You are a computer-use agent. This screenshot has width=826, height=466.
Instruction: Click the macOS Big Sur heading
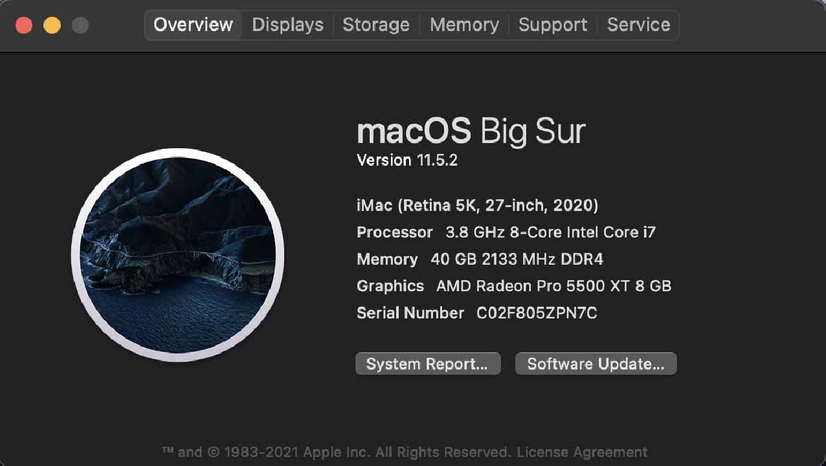pyautogui.click(x=471, y=131)
